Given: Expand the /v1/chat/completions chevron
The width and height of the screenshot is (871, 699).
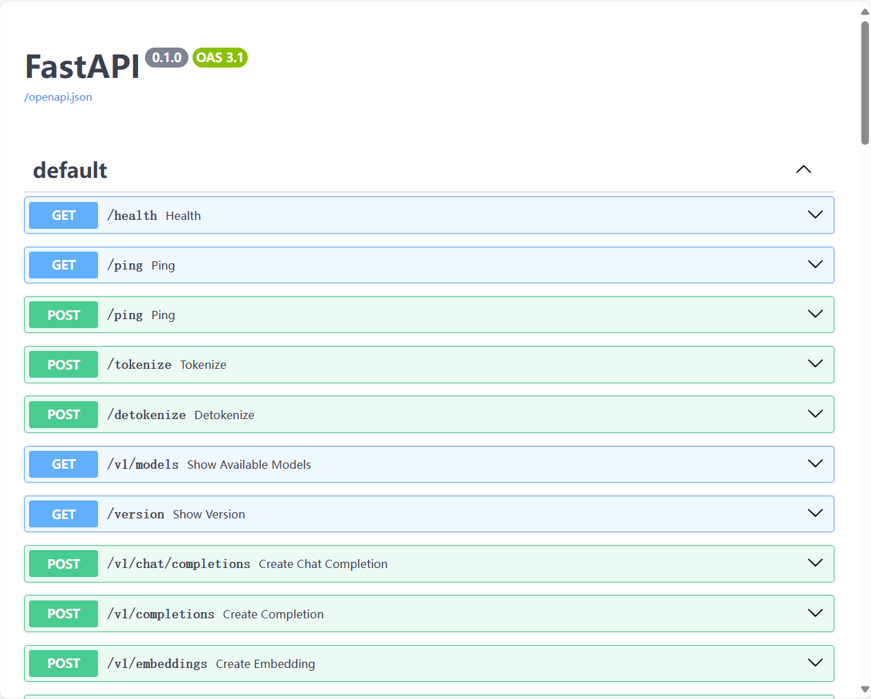Looking at the screenshot, I should point(815,563).
